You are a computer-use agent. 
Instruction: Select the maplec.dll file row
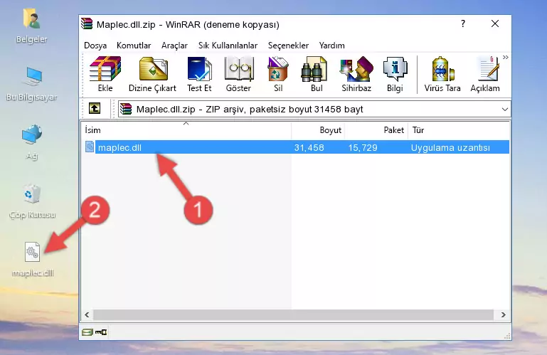click(x=297, y=147)
